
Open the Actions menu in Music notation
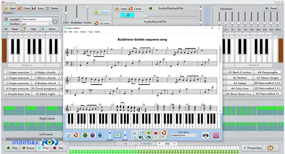[83, 32]
